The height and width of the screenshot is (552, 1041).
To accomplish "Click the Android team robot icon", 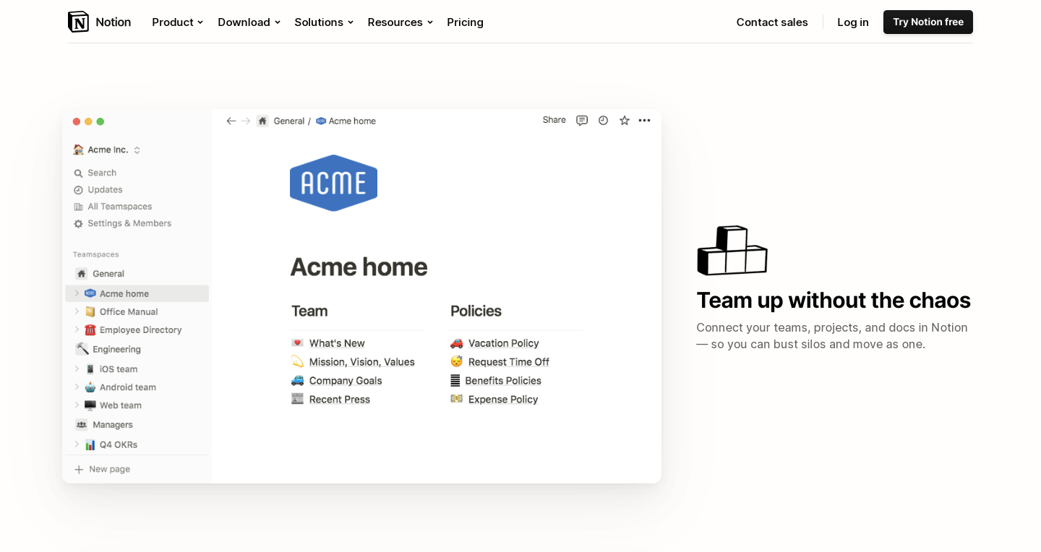I will click(90, 387).
